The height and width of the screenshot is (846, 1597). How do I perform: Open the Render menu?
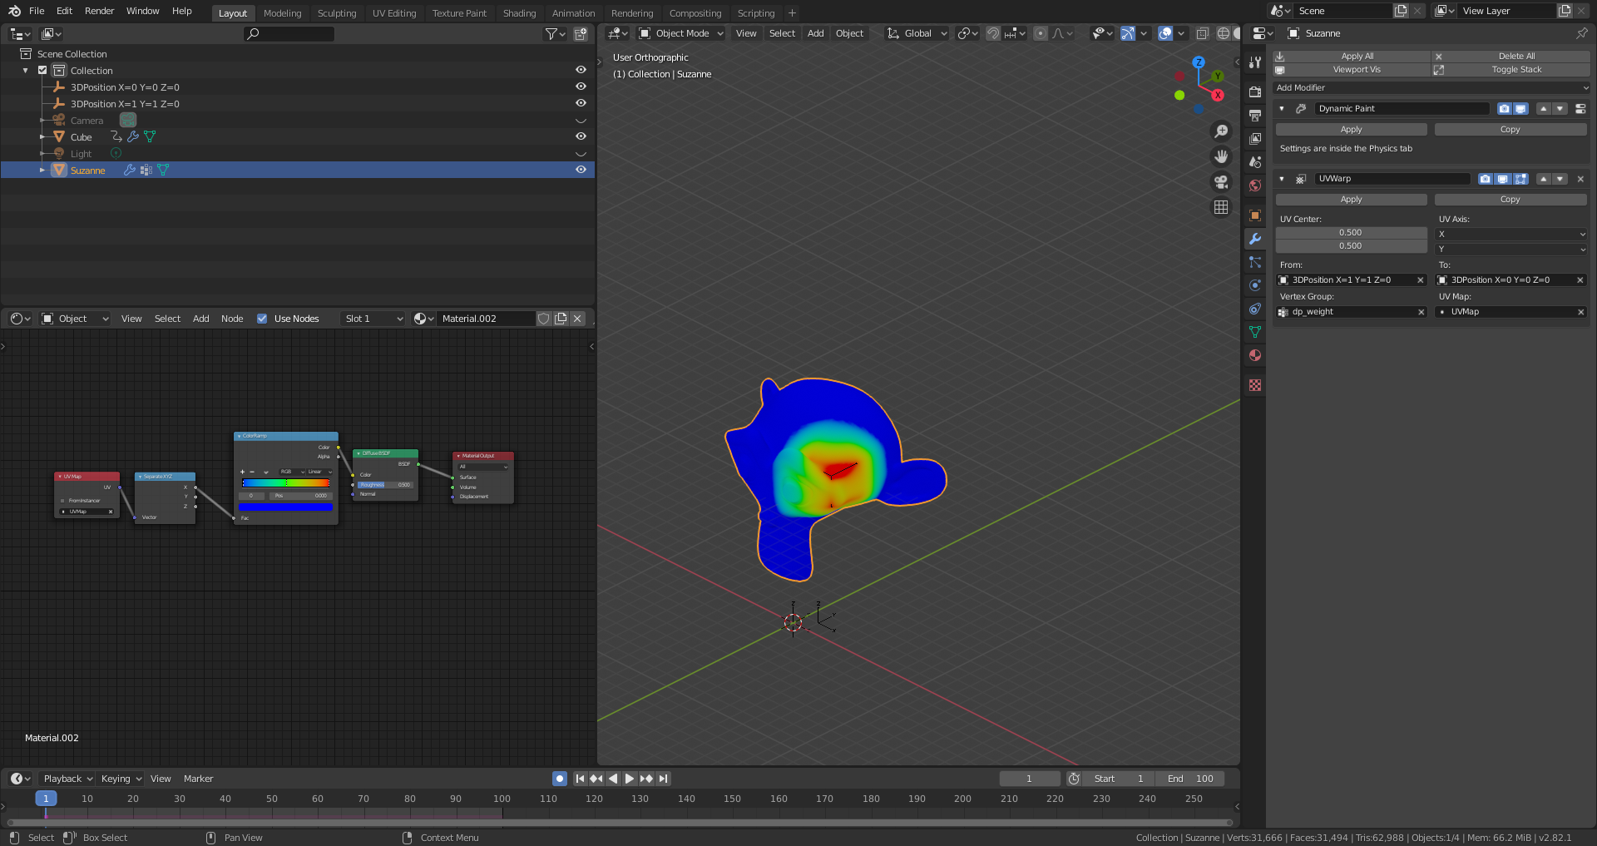click(99, 11)
